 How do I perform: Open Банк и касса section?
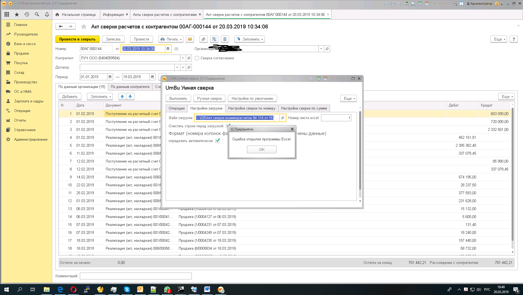(x=25, y=44)
